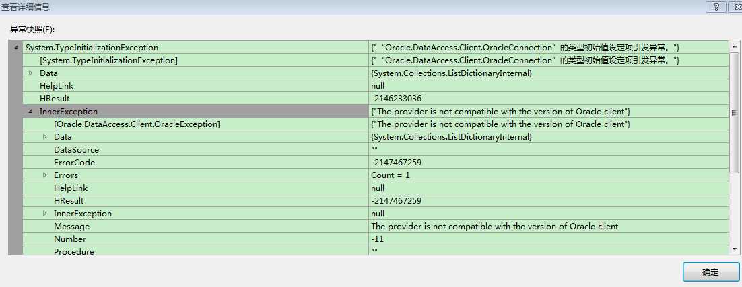Click the Count = 1 value
The width and height of the screenshot is (742, 287).
[391, 175]
